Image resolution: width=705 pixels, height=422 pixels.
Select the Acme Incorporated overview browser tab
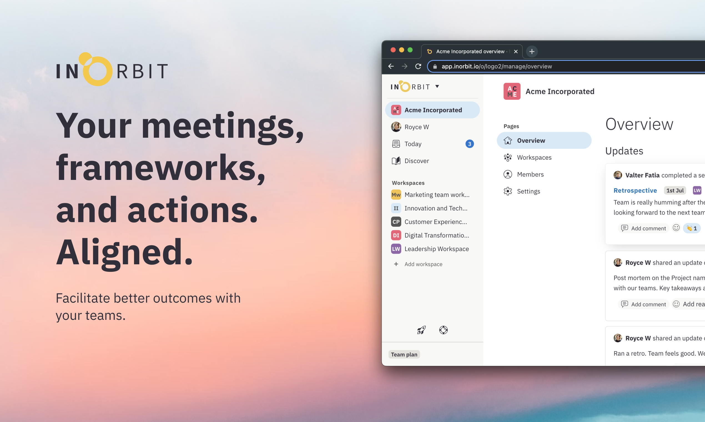point(472,51)
